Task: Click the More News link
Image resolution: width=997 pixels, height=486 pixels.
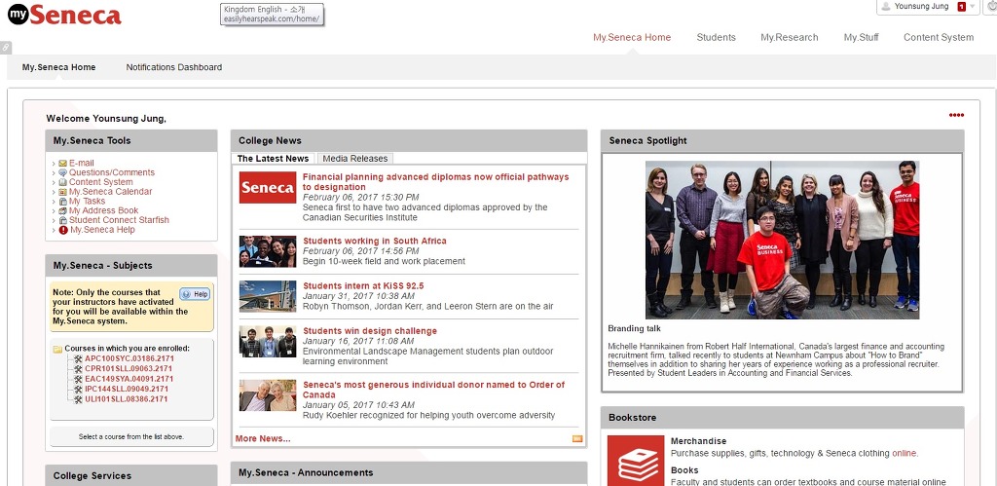Action: coord(263,439)
